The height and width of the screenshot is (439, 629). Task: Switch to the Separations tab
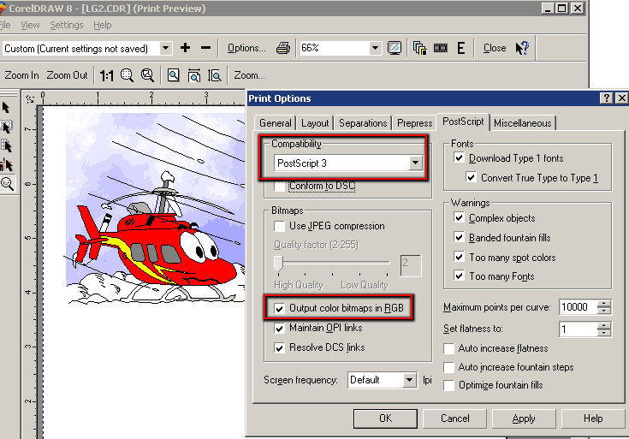coord(363,123)
